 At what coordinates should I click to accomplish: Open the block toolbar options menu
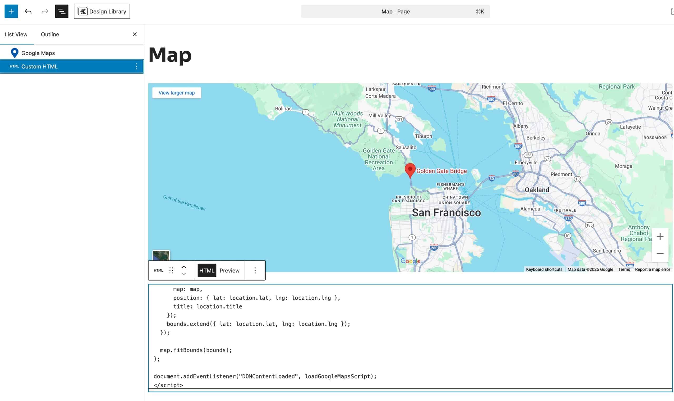(x=255, y=270)
